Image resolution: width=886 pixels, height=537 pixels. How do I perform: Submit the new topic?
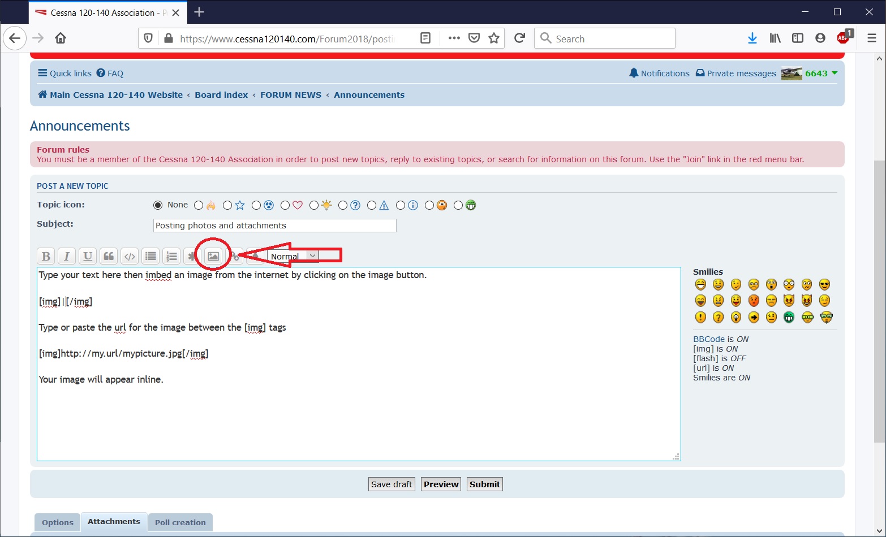485,484
